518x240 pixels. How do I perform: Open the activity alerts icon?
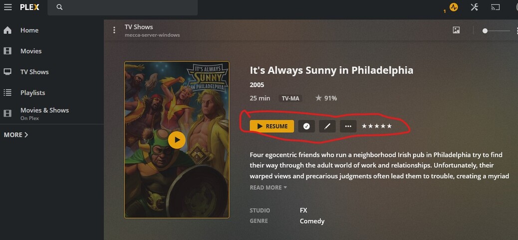coord(454,7)
